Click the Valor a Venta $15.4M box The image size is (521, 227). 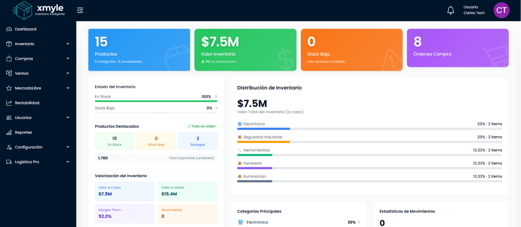pos(188,191)
